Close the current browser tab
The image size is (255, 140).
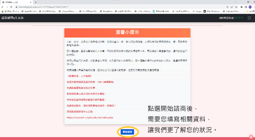(x=30, y=2)
